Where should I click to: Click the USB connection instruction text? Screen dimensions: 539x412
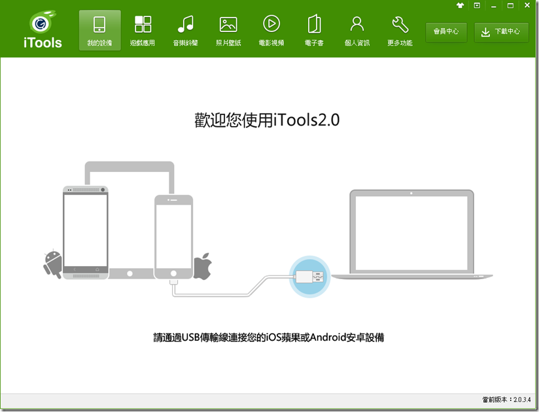[268, 337]
